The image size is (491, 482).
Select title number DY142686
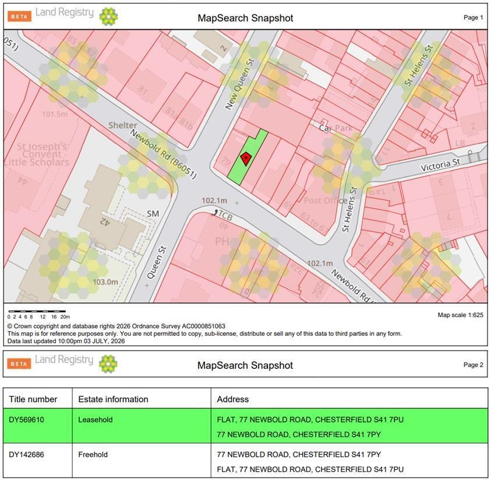tap(26, 455)
